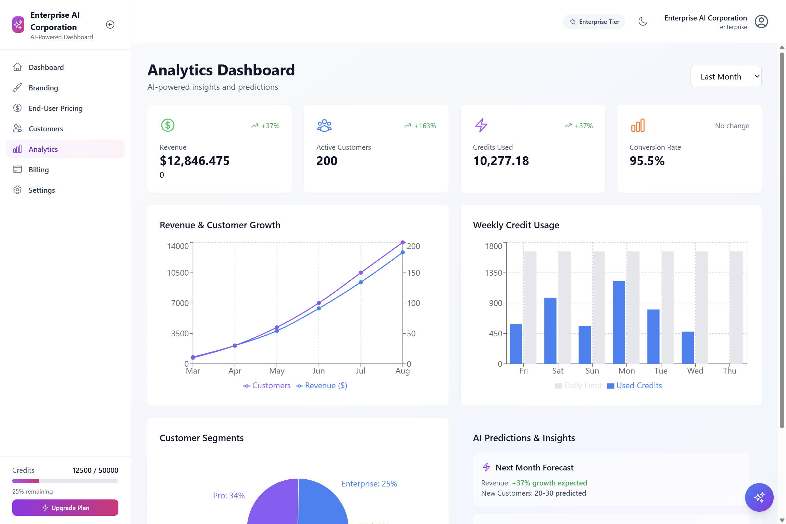Viewport: 786px width, 524px height.
Task: Toggle the Daily Limit bars in credit usage
Action: coord(579,385)
